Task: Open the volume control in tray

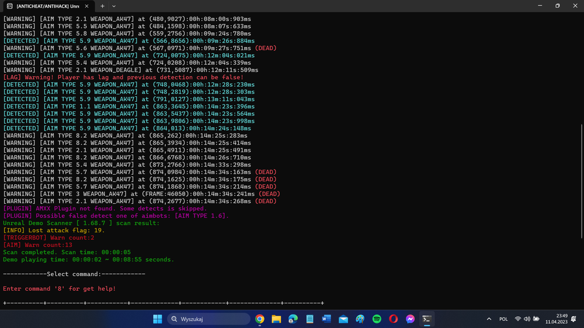Action: pos(527,319)
